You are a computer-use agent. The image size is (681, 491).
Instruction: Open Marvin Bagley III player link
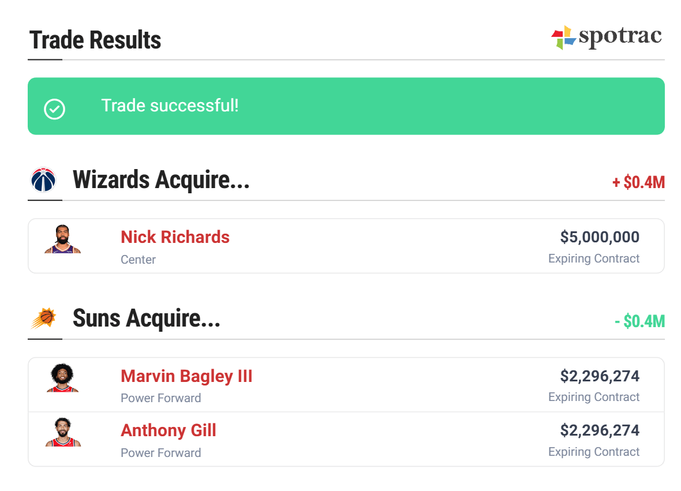(186, 376)
